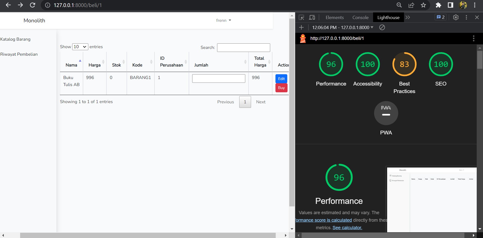
Task: Sort table by Total Harga column
Action: (x=260, y=62)
